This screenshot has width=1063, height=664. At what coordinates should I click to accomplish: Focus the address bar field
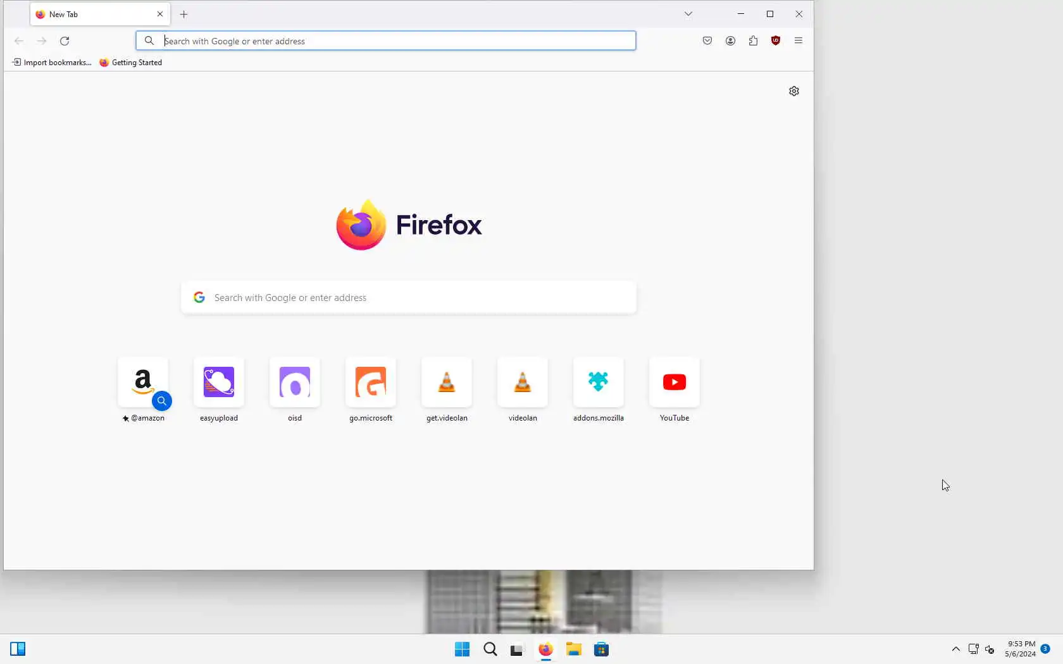pos(385,41)
